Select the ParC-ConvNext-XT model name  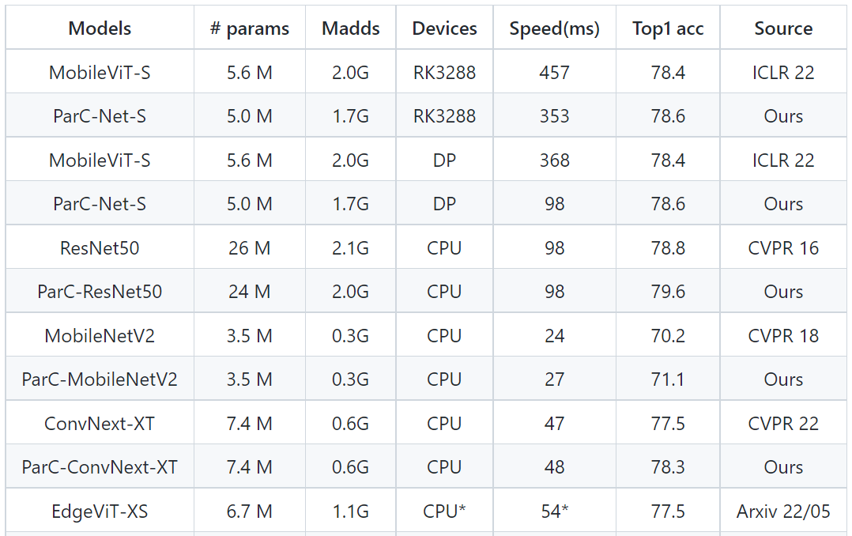(x=100, y=467)
